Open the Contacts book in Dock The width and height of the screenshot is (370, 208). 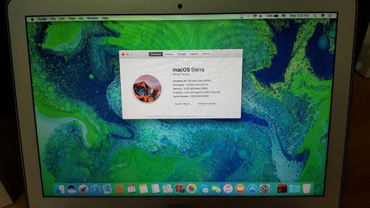[x=119, y=189]
